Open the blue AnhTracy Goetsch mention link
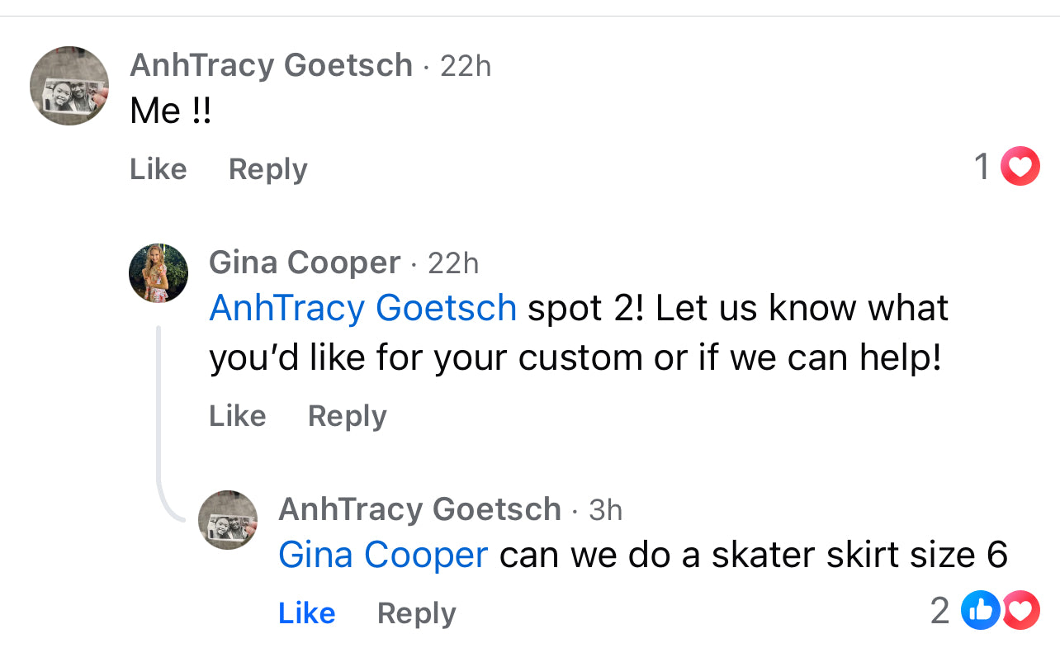 point(362,308)
